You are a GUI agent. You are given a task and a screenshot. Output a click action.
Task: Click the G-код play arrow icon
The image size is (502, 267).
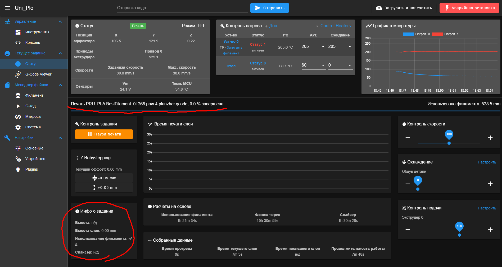coord(18,106)
